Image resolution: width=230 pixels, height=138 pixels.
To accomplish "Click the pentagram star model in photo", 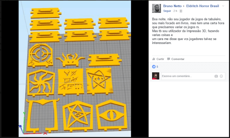I will pos(78,116).
